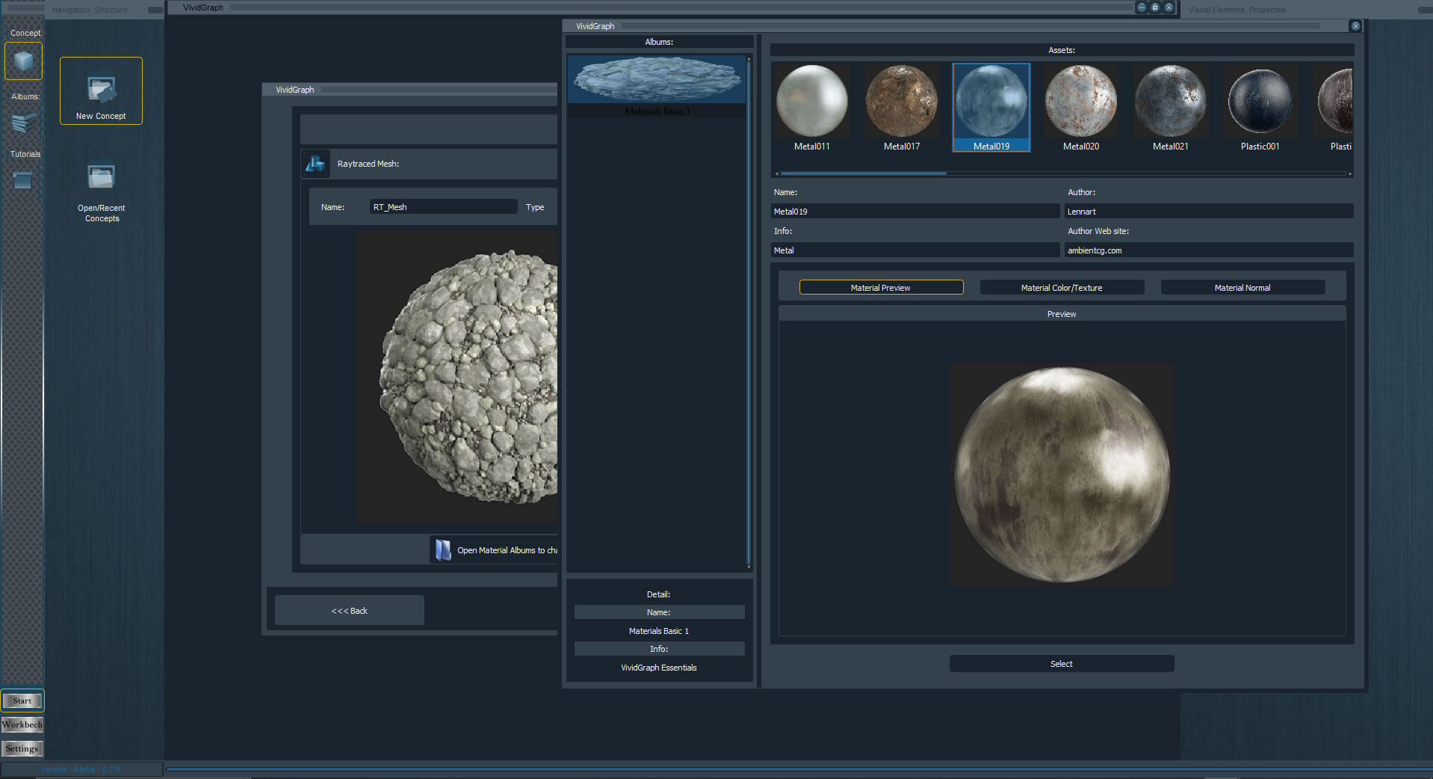The height and width of the screenshot is (779, 1433).
Task: Click the RT_Mesh name input field
Action: point(443,207)
